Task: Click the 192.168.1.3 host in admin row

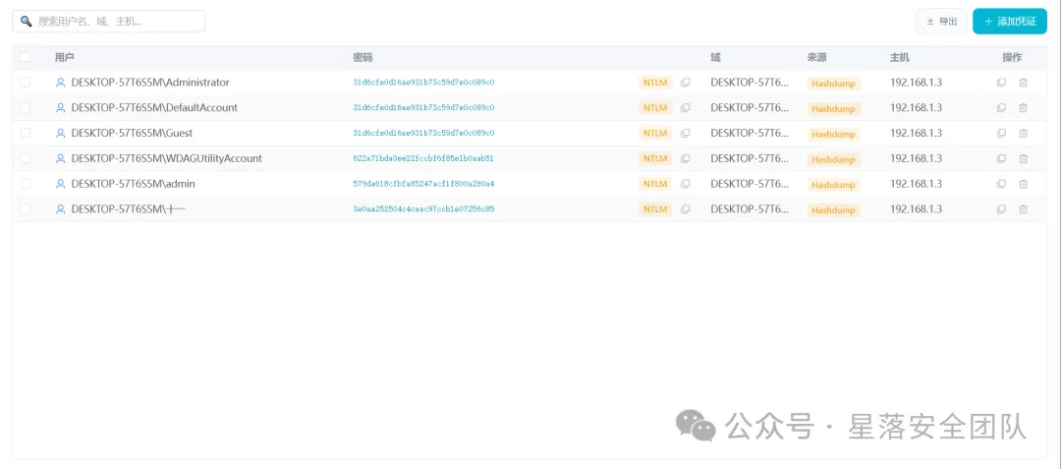Action: click(917, 184)
